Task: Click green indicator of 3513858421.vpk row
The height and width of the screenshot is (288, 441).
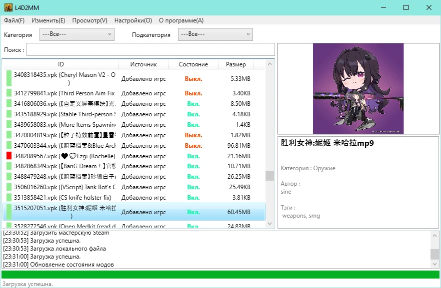Action: click(9, 197)
